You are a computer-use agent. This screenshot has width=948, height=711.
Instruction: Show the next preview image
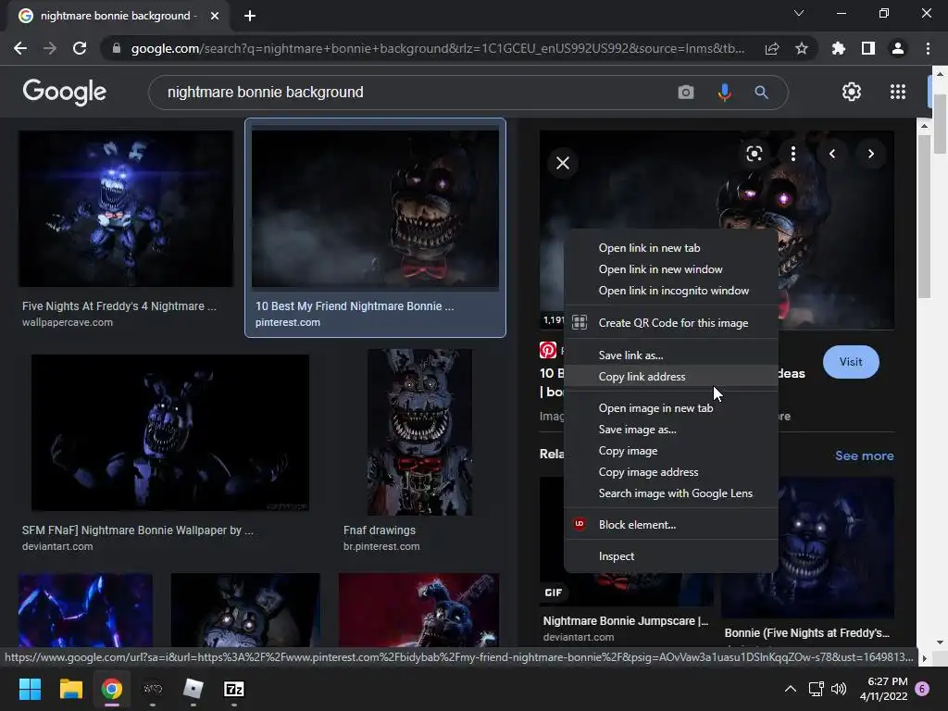coord(870,154)
